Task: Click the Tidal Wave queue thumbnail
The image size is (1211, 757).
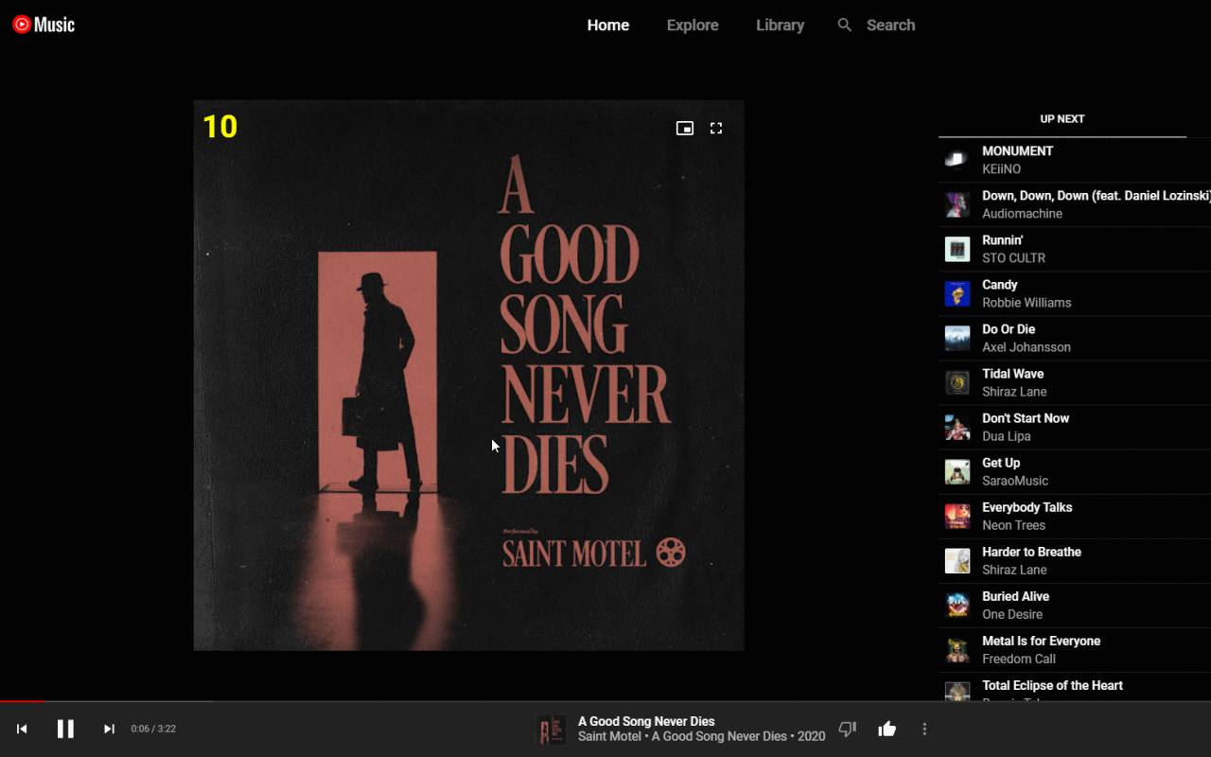Action: (x=957, y=382)
